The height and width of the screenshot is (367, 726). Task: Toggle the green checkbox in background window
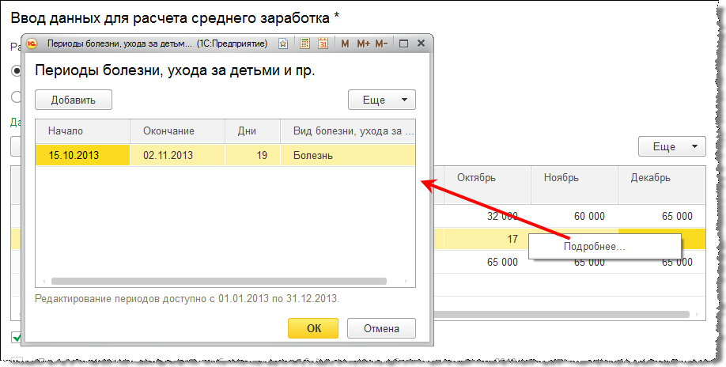(17, 338)
